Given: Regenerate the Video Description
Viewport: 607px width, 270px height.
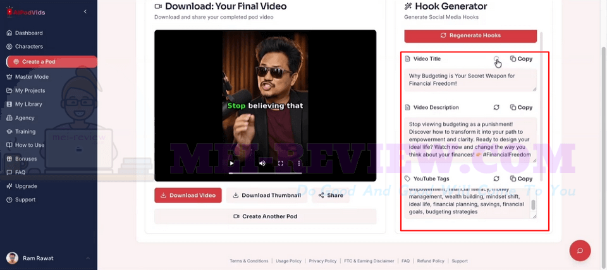Looking at the screenshot, I should pyautogui.click(x=496, y=107).
